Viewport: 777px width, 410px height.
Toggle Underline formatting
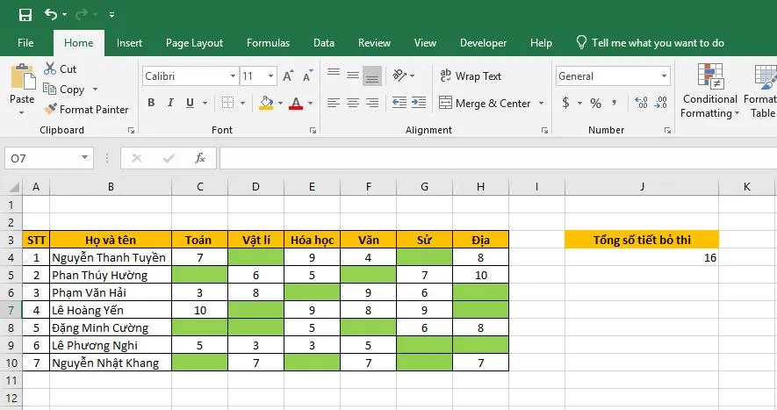[x=190, y=103]
